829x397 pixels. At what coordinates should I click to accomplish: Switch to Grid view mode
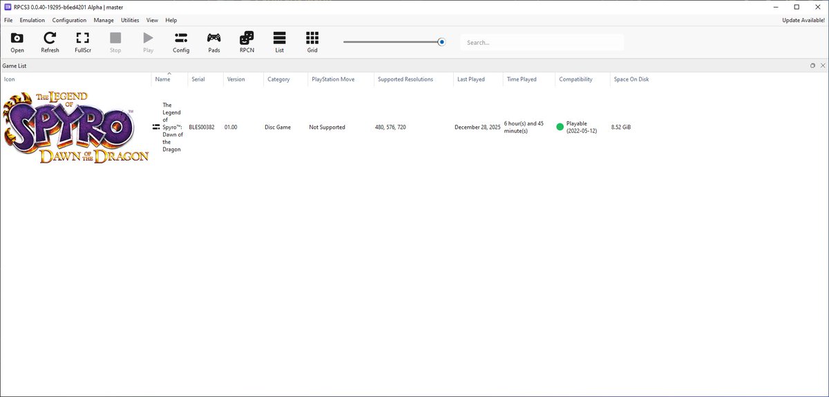312,42
